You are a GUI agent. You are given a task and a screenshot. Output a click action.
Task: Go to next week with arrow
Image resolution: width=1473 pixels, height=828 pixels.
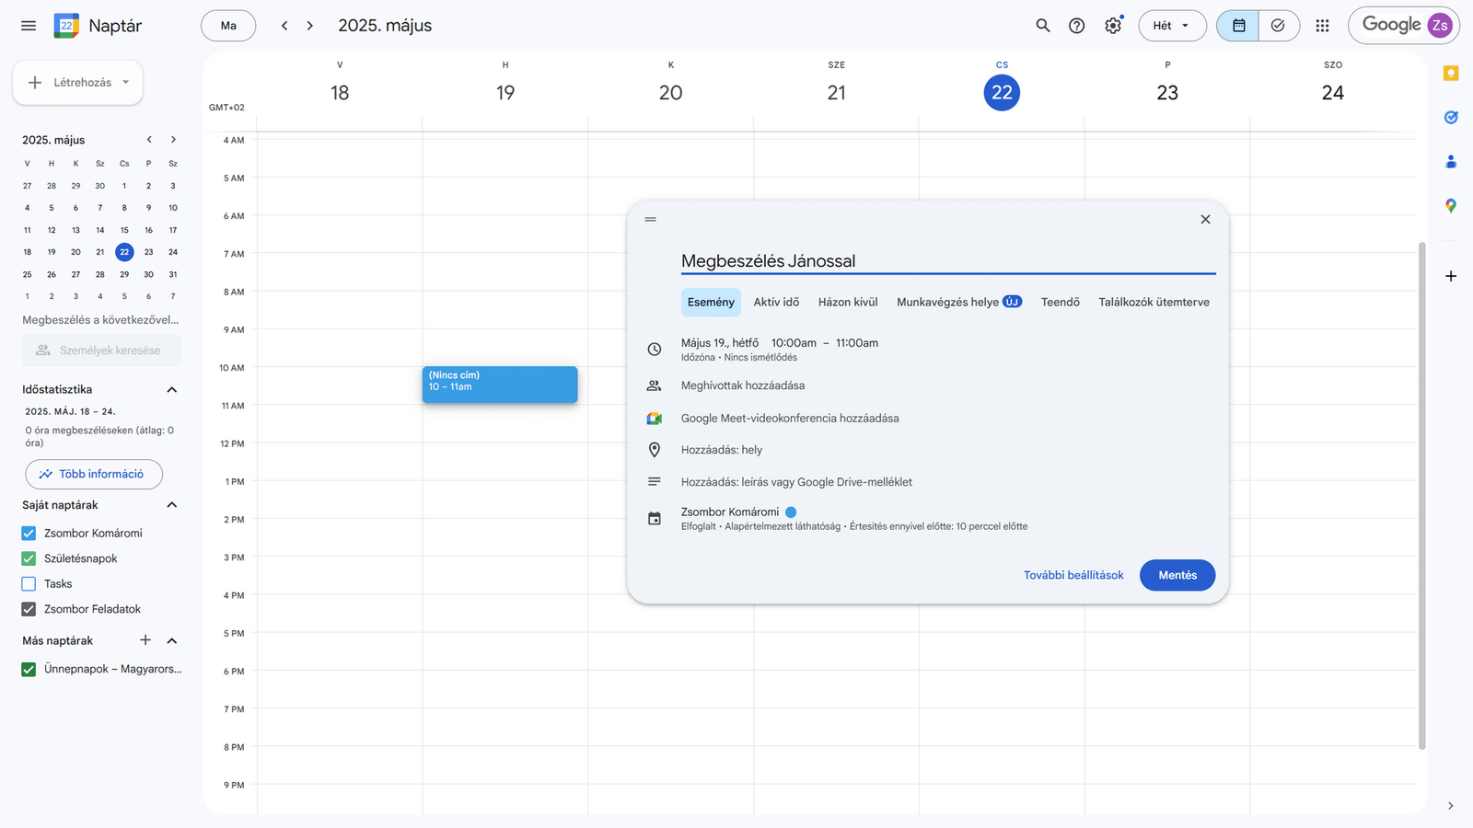pos(310,26)
